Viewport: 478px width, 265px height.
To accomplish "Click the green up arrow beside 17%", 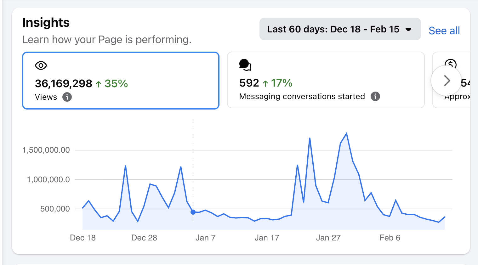I will (265, 83).
